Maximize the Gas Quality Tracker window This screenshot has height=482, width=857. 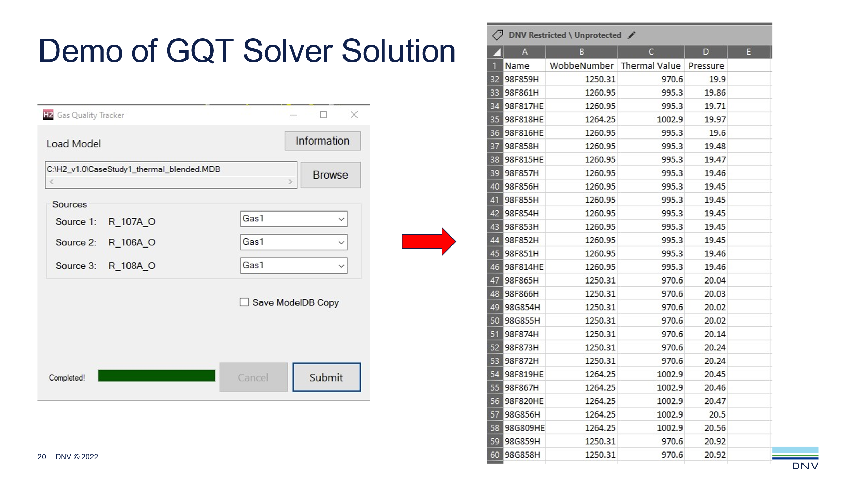pyautogui.click(x=323, y=115)
